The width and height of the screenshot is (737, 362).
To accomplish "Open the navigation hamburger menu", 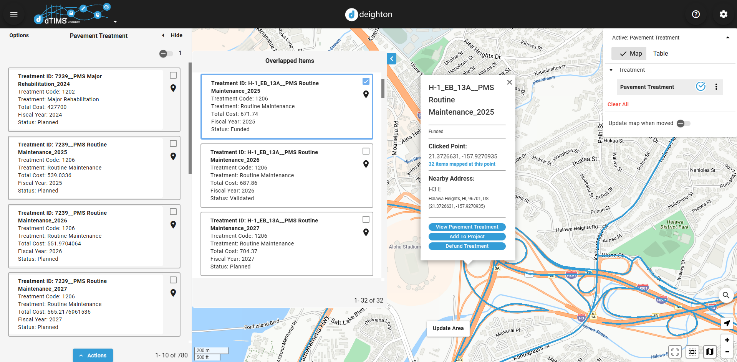I will click(14, 14).
